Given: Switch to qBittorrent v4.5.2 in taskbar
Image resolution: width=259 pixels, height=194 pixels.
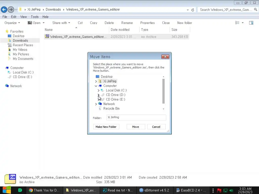Looking at the screenshot, I should 155,190.
